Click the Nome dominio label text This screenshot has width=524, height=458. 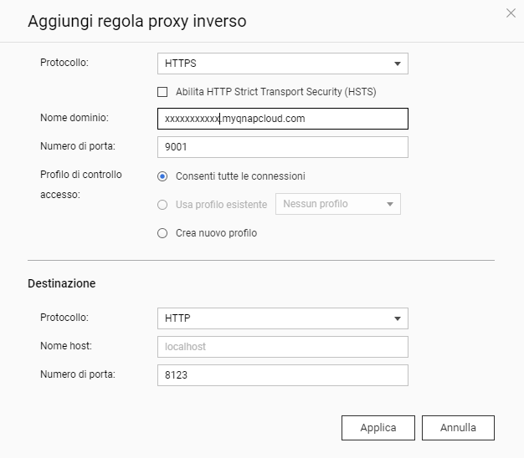[74, 119]
